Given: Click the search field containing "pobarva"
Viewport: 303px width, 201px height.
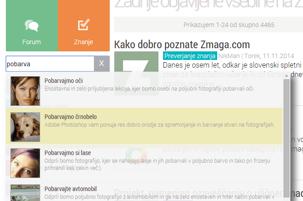Looking at the screenshot, I should 49,64.
